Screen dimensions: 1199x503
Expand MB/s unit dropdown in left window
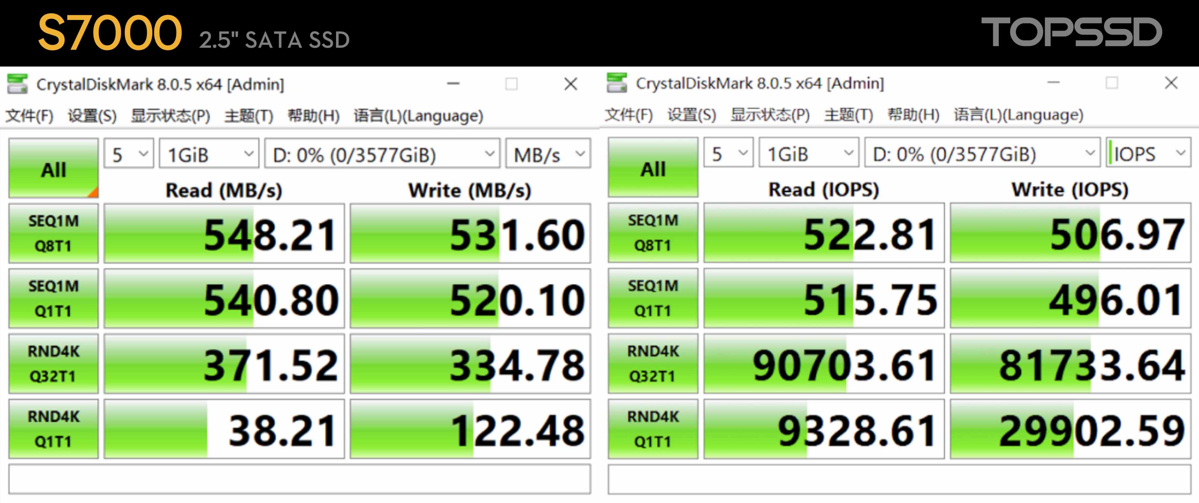click(548, 153)
